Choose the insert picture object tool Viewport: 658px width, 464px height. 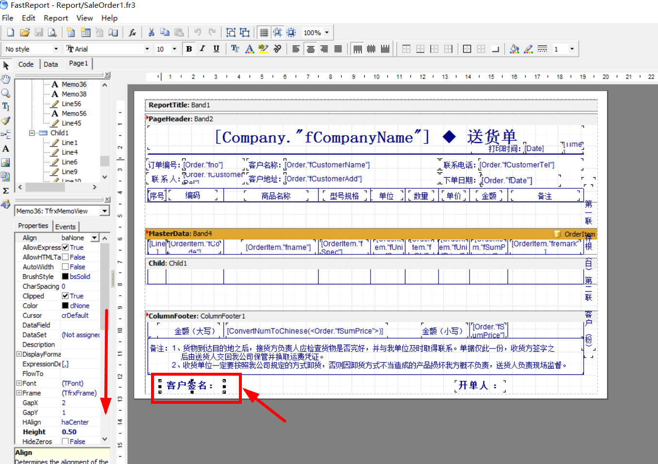click(6, 163)
